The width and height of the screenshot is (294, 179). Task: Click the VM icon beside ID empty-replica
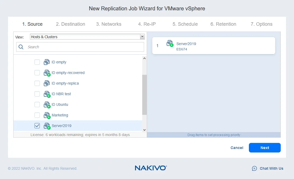pyautogui.click(x=47, y=83)
